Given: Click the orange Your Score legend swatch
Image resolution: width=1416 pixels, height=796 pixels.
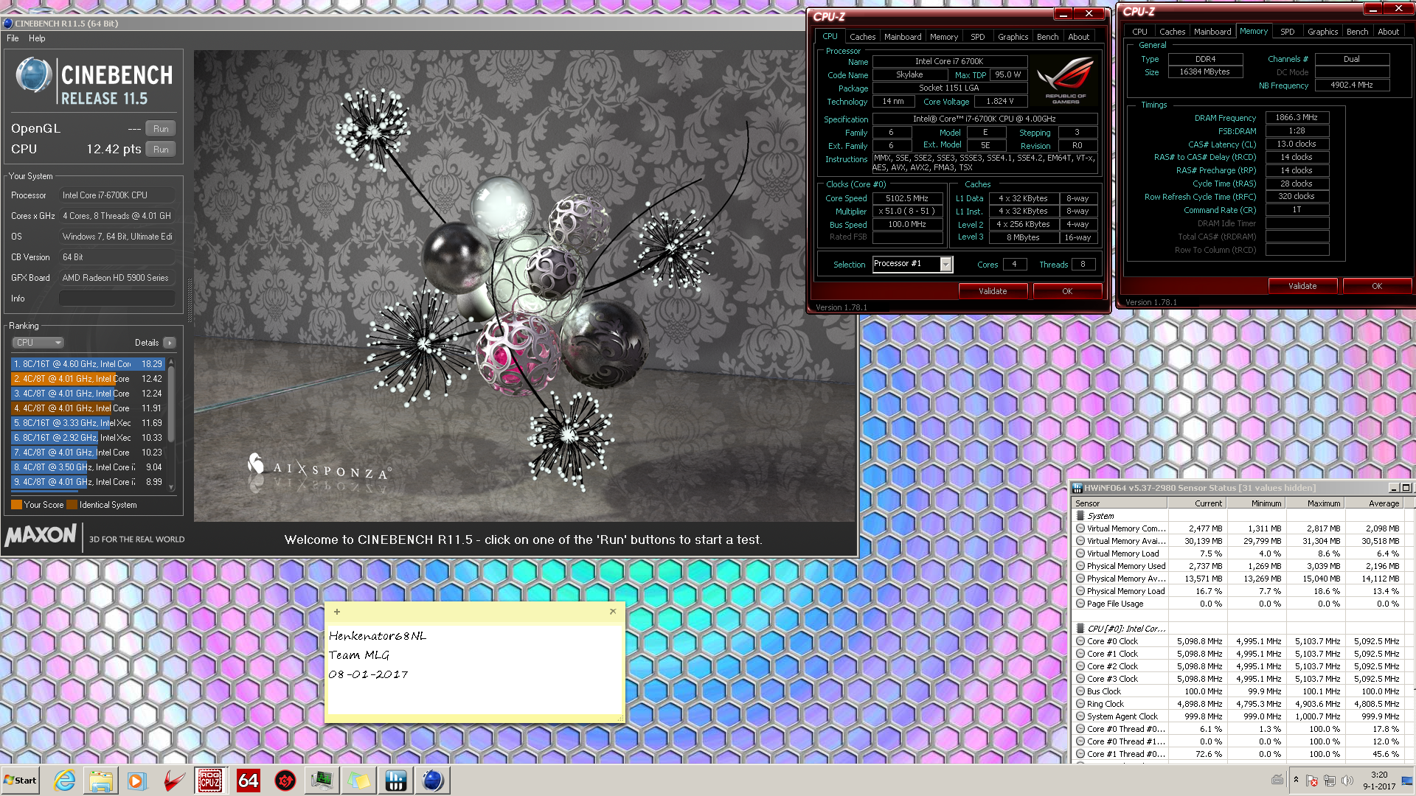Looking at the screenshot, I should (x=16, y=505).
